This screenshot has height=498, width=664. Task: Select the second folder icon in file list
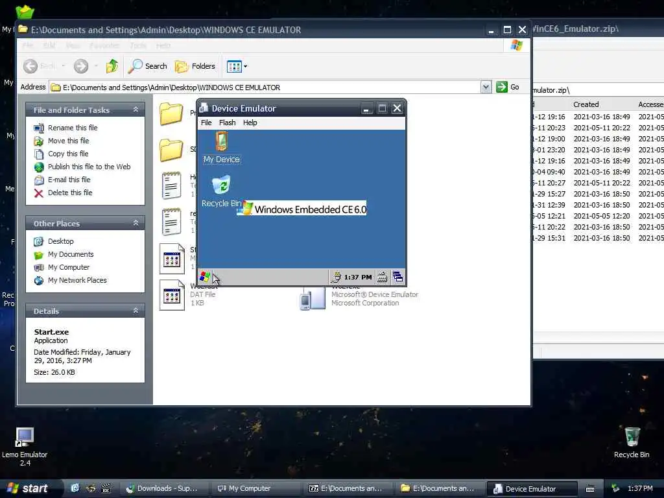click(171, 150)
